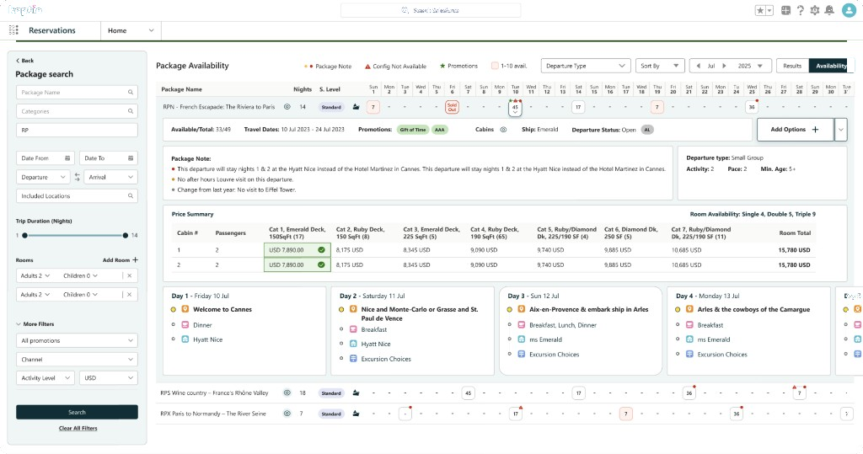Click ship icon in RPN French Escapade row

point(356,107)
